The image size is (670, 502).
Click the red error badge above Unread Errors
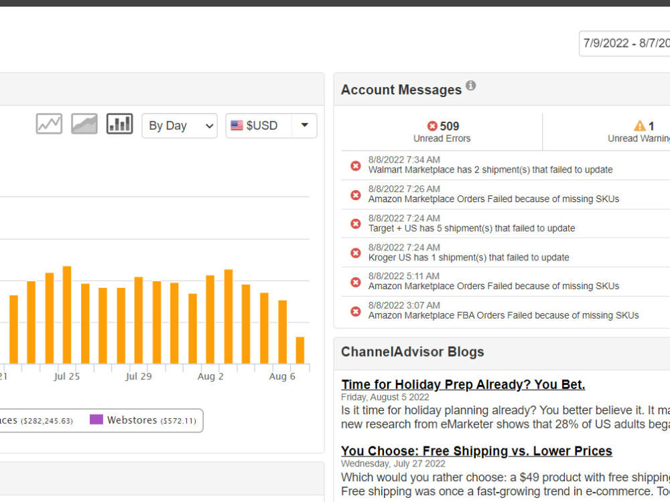pyautogui.click(x=431, y=126)
